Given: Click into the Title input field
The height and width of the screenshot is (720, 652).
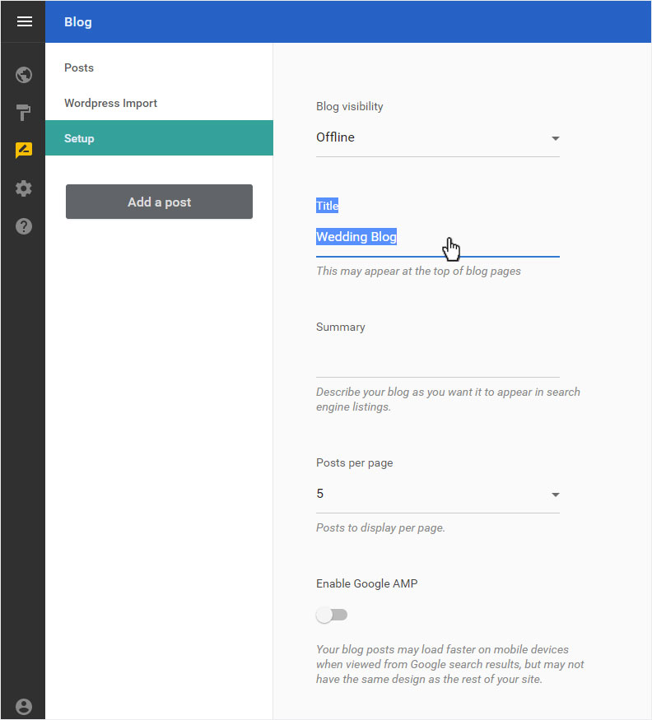Looking at the screenshot, I should click(437, 238).
